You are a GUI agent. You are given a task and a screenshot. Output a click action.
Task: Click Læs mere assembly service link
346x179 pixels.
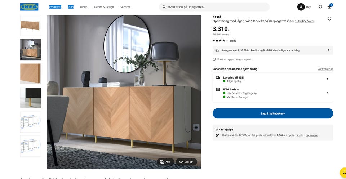coord(311,135)
